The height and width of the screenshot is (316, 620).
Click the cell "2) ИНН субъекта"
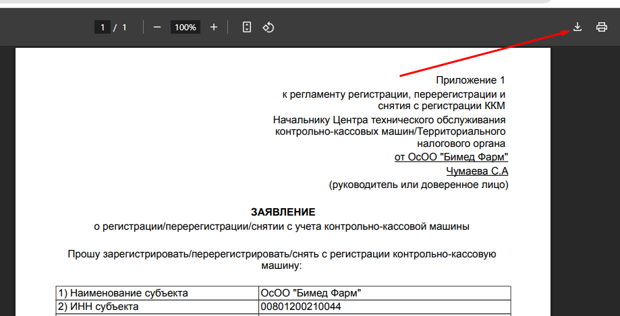157,307
